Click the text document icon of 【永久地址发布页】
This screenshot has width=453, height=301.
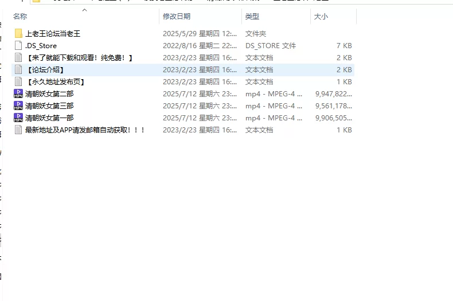(18, 82)
